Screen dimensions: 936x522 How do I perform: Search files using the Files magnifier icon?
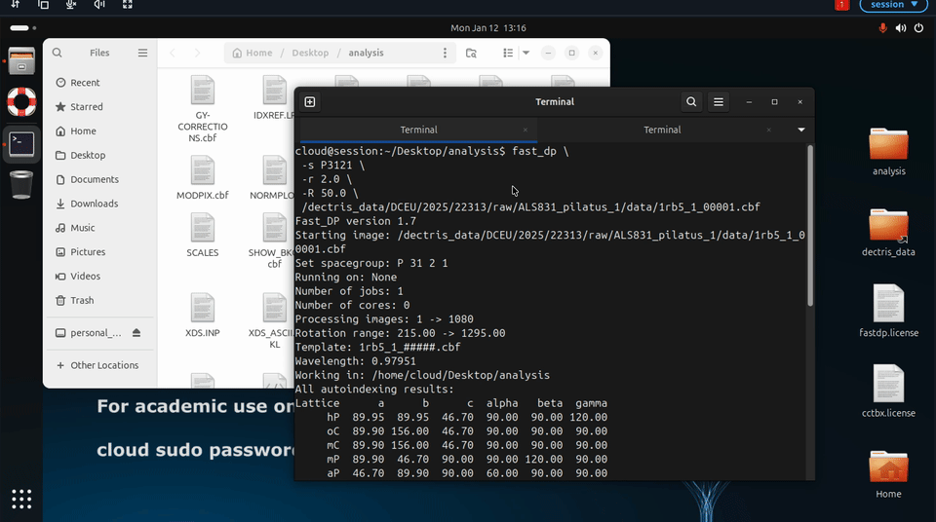click(58, 53)
